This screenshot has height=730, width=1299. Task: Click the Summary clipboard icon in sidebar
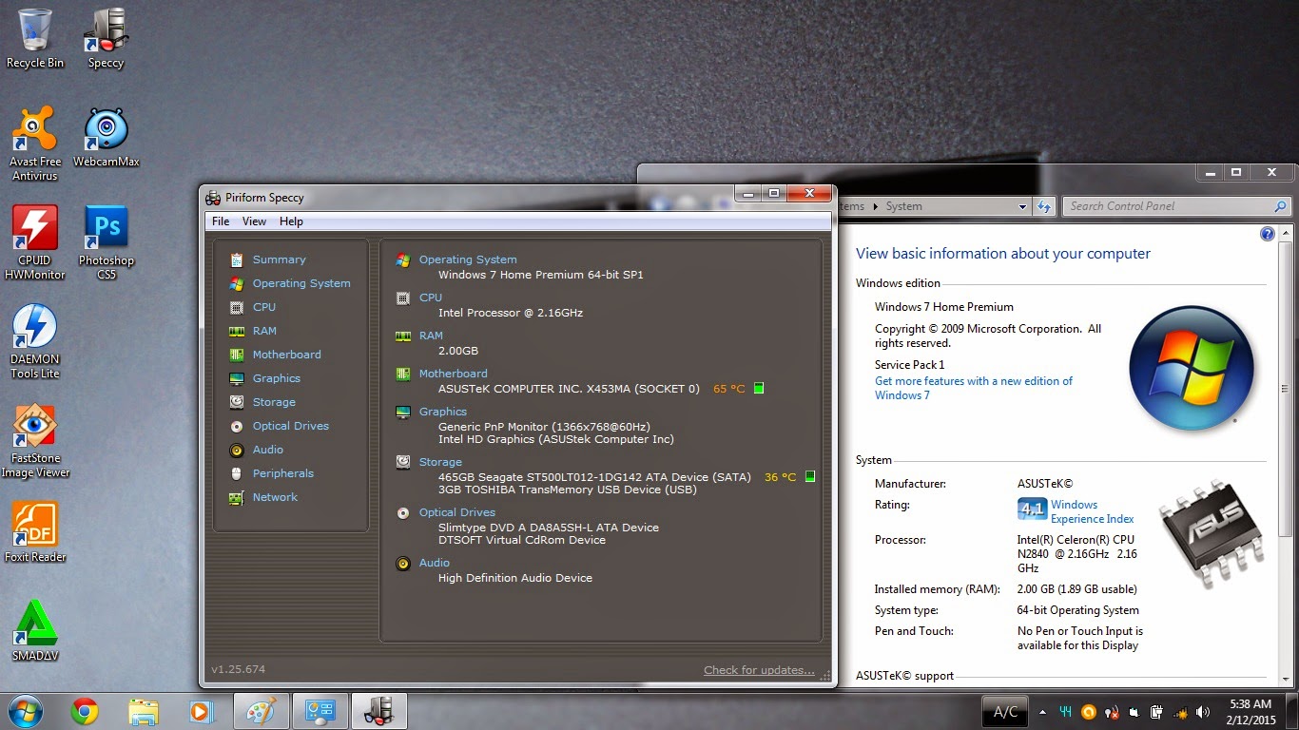click(236, 259)
